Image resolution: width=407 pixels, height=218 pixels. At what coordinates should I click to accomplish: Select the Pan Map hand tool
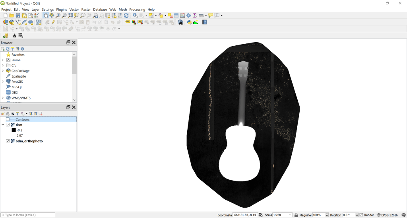(46, 16)
